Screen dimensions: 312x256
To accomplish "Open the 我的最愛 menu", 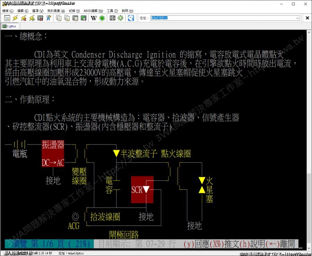I will pyautogui.click(x=54, y=11).
